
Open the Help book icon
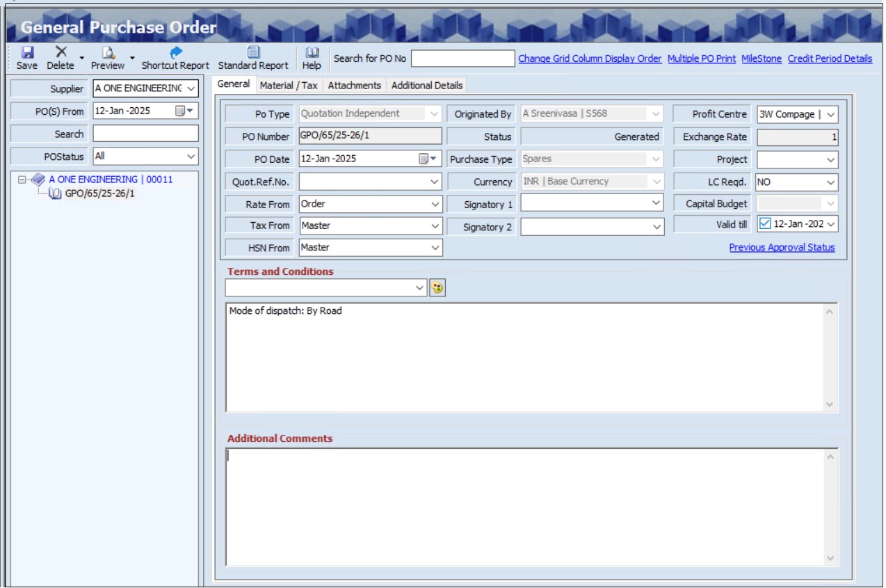point(312,53)
